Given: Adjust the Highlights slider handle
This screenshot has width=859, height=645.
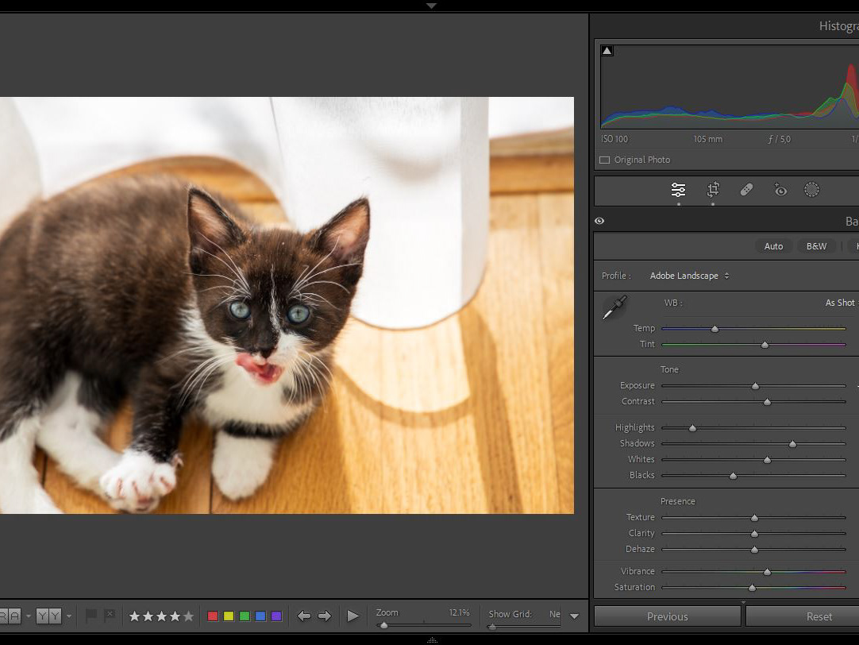Looking at the screenshot, I should click(692, 428).
